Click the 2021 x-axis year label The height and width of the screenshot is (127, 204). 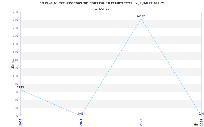81,122
